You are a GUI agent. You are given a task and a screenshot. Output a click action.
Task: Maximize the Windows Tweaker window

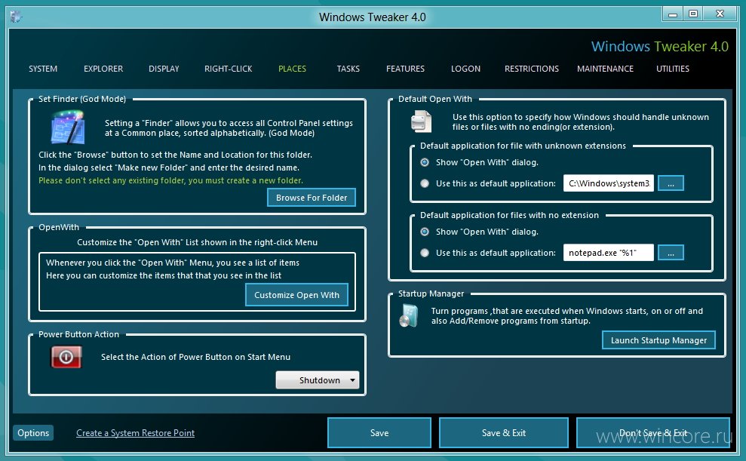[x=693, y=14]
